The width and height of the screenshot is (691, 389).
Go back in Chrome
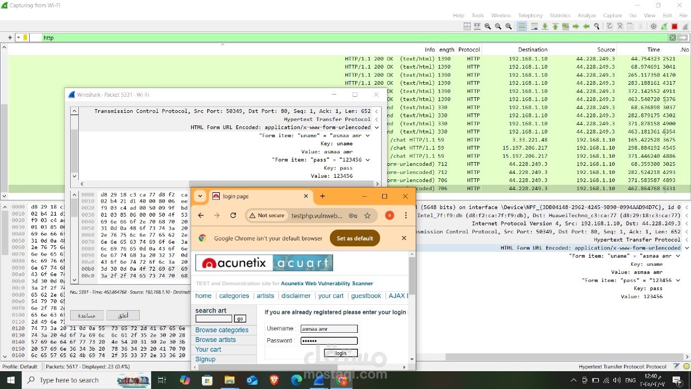pyautogui.click(x=201, y=216)
